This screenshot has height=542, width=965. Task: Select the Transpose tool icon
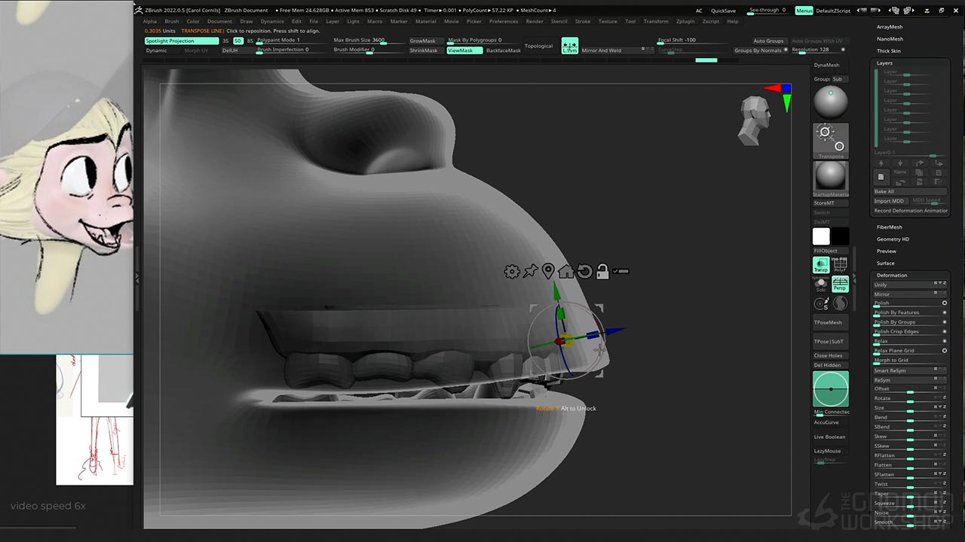(830, 139)
